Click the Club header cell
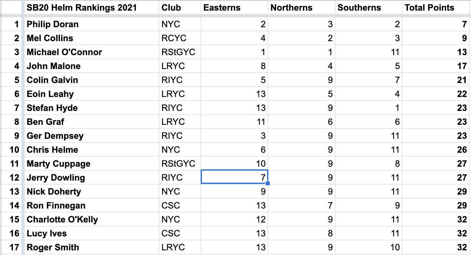 point(180,7)
